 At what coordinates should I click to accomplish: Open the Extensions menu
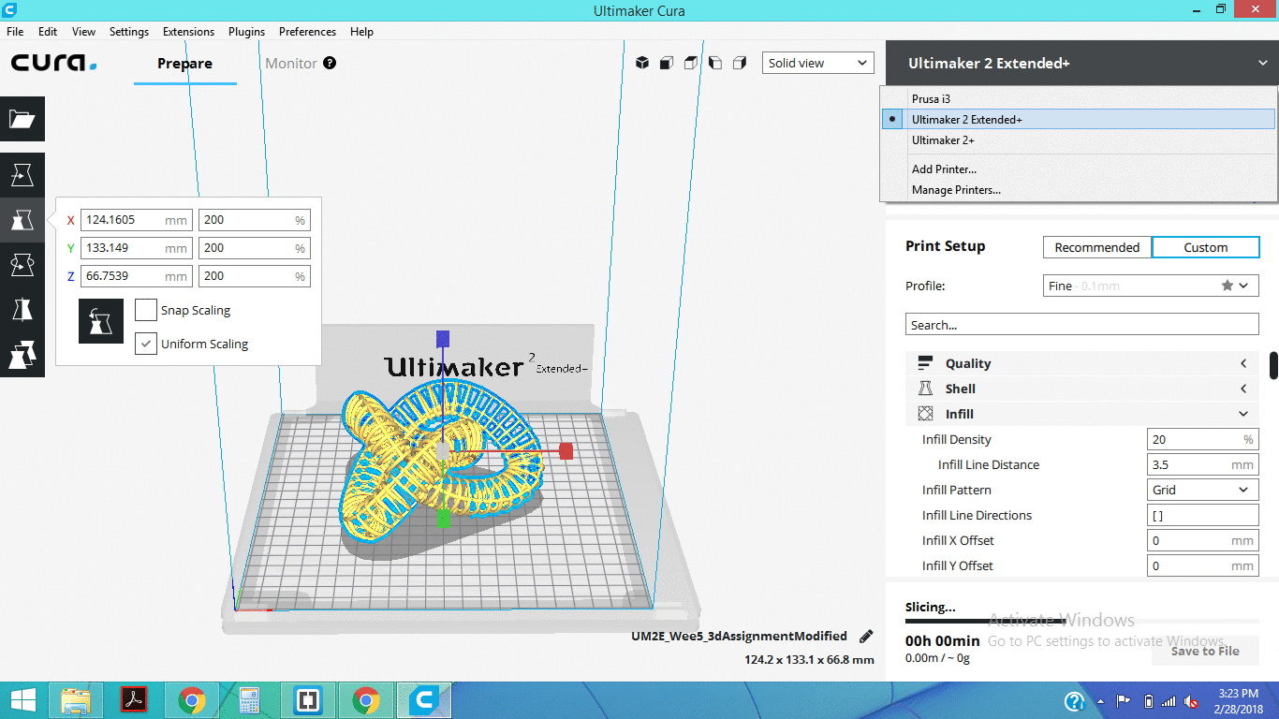[188, 31]
